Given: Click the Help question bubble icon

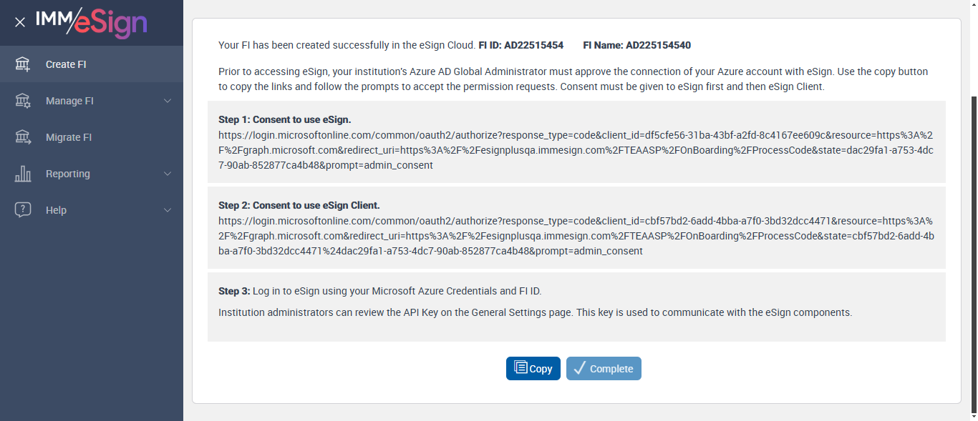Looking at the screenshot, I should tap(23, 210).
